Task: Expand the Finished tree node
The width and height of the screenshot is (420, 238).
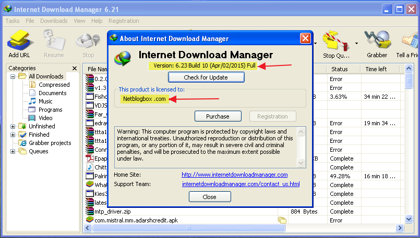Action: 13,135
